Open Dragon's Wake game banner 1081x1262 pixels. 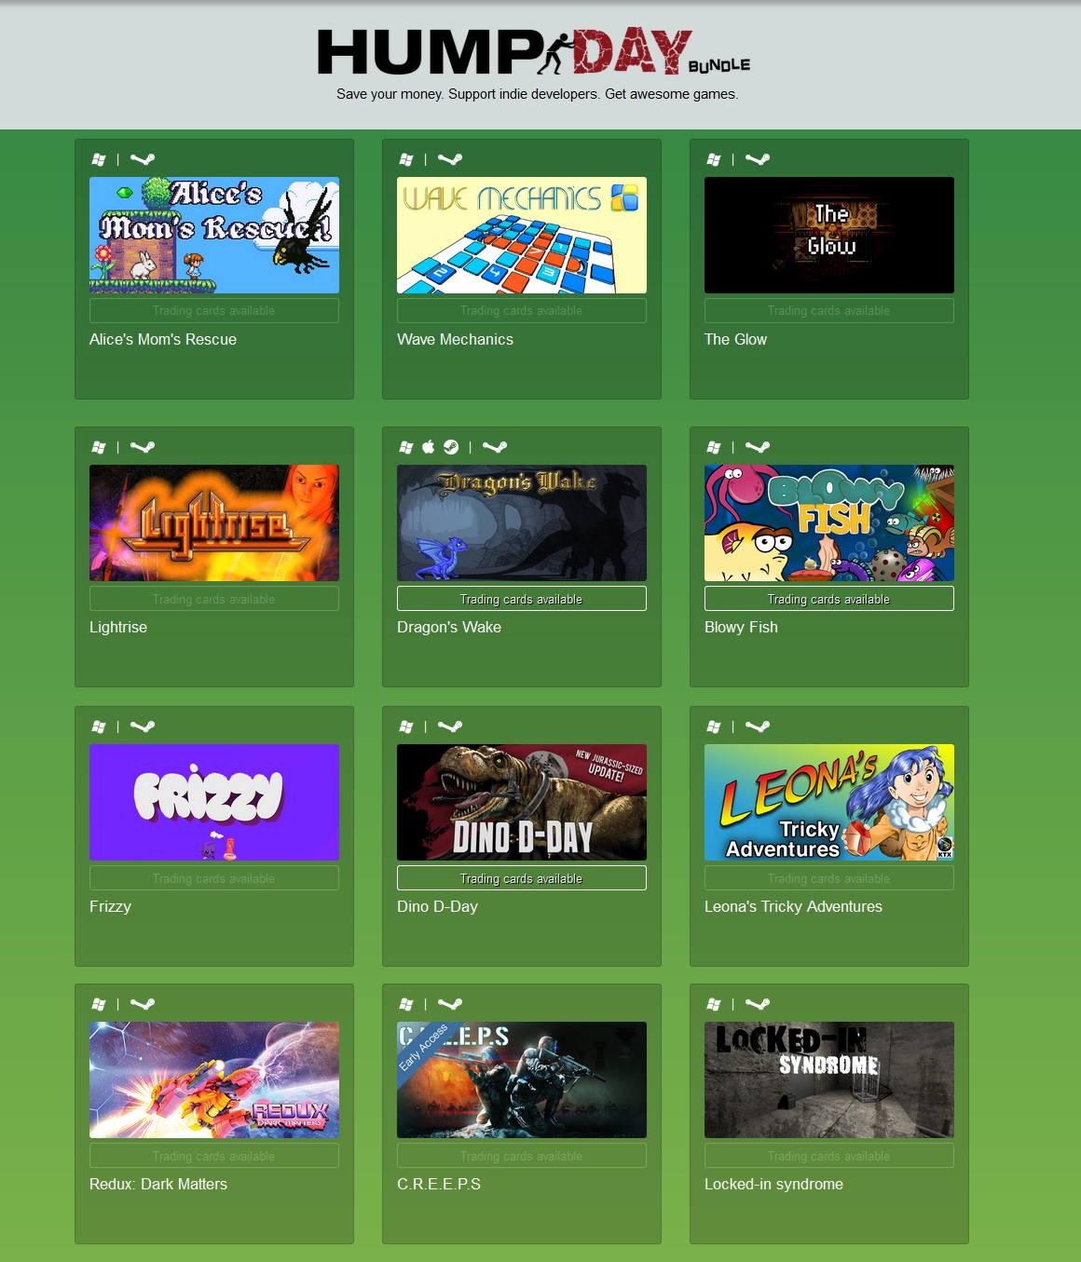click(x=522, y=522)
